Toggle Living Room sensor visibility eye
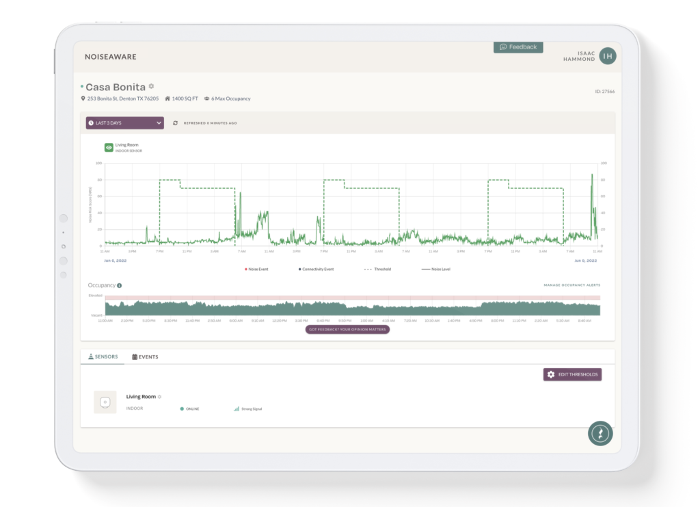This screenshot has width=700, height=507. (109, 147)
